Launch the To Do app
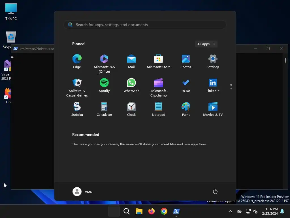Screen dimensions: 290x218 pyautogui.click(x=186, y=85)
